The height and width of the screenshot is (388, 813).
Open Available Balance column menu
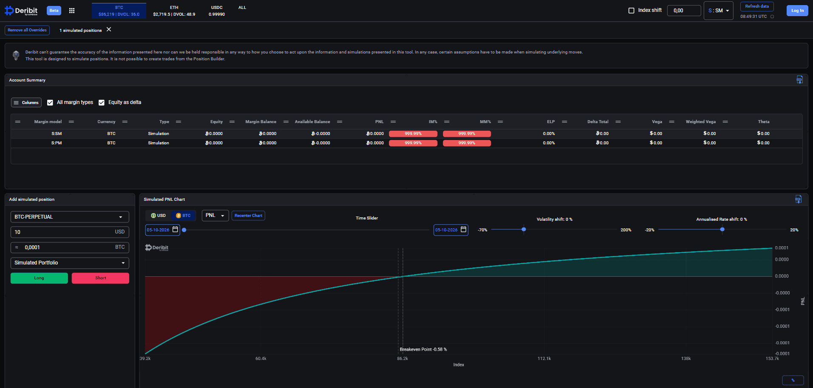tap(340, 122)
